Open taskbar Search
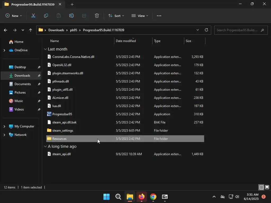Image resolution: width=271 pixels, height=203 pixels. [x=118, y=197]
